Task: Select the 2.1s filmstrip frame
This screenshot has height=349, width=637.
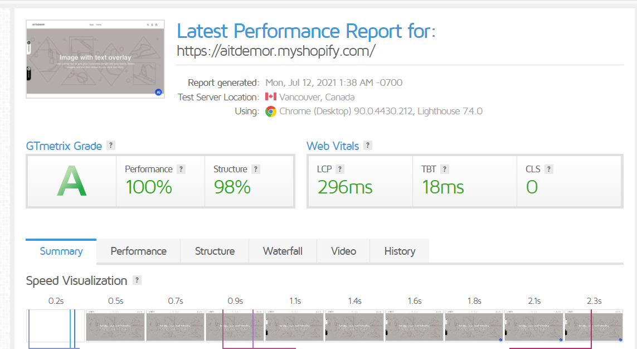Action: point(534,326)
